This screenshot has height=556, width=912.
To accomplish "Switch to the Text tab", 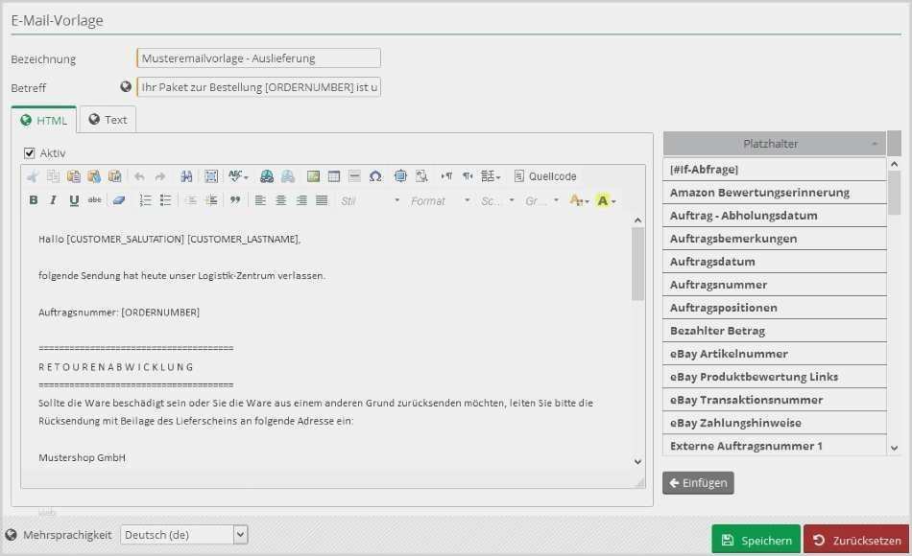I will (x=108, y=120).
